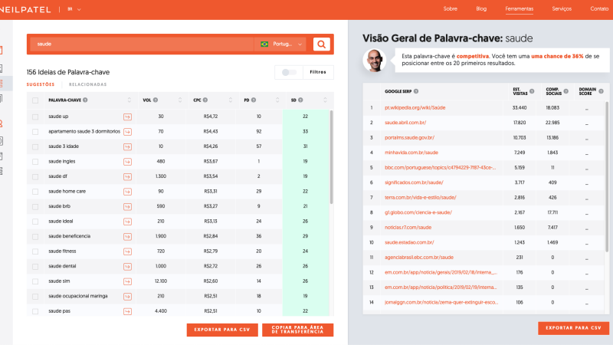Screen dimensions: 613x345
Task: Check the box for saude sim
Action: tap(35, 281)
